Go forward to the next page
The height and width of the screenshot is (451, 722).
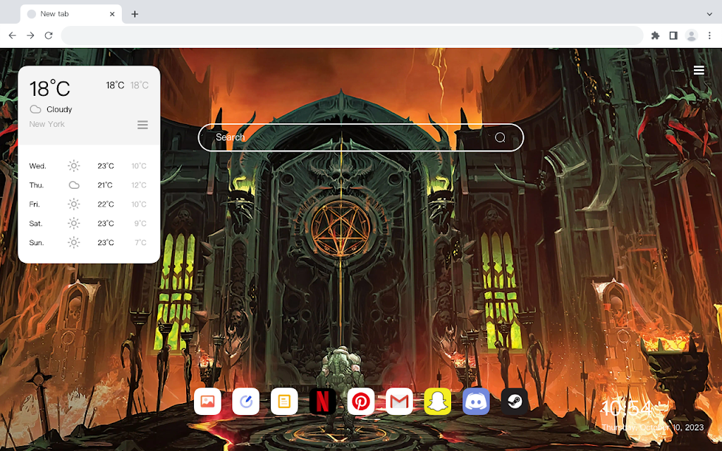(30, 35)
